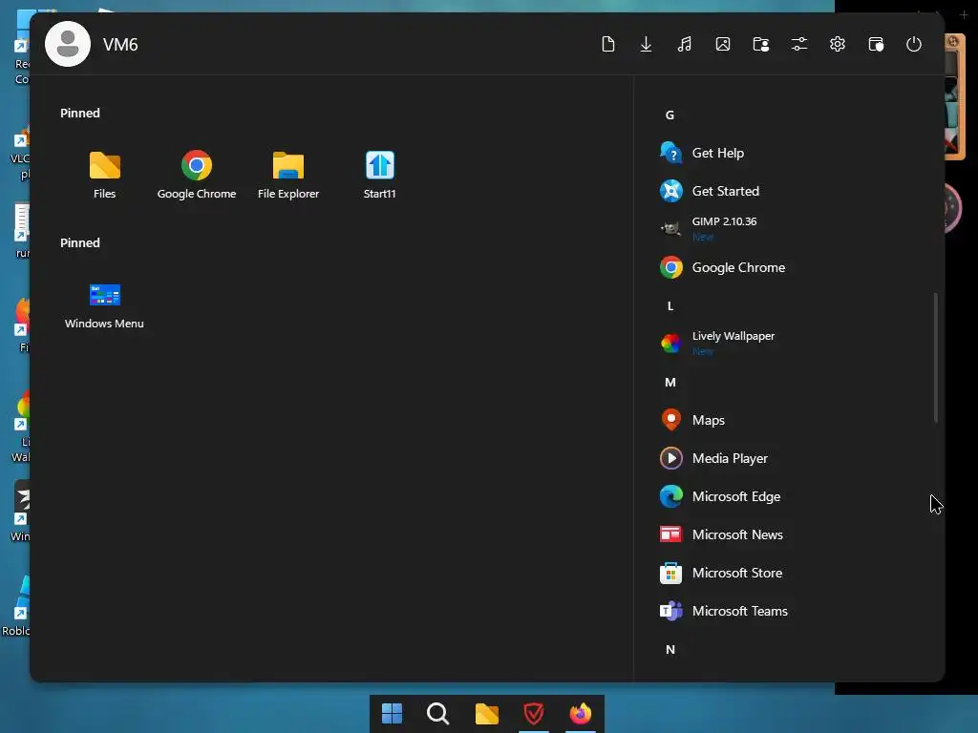
Task: Click the letter M section header
Action: pyautogui.click(x=670, y=382)
